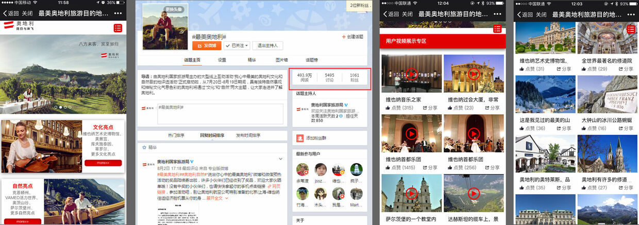Play 维也纳首都乐团 video with 1415 likes
The width and height of the screenshot is (639, 225).
click(x=411, y=133)
